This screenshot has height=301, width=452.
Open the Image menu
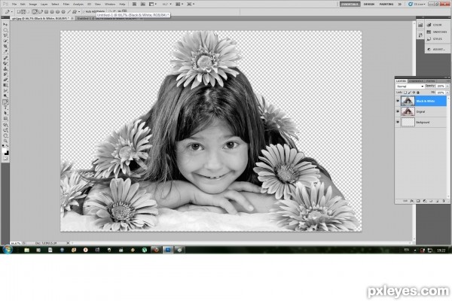(33, 4)
